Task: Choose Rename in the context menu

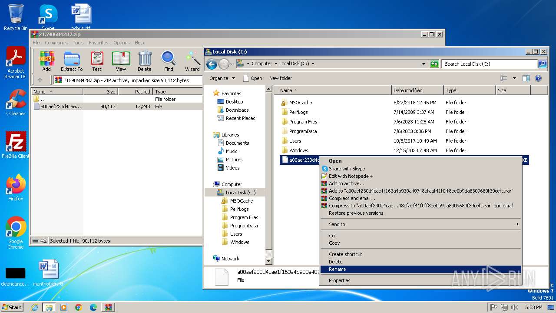Action: point(420,269)
